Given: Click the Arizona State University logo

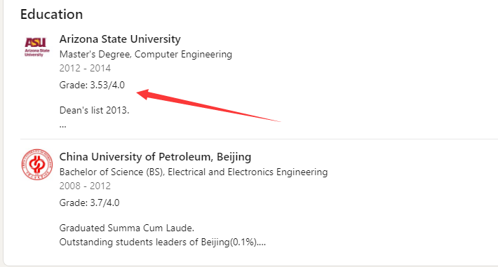Looking at the screenshot, I should [37, 47].
